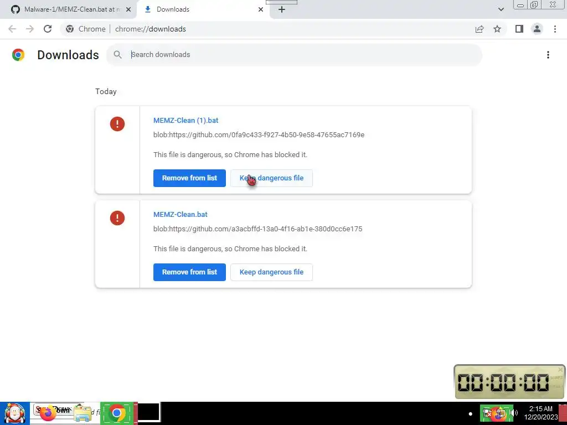
Task: Open a new tab with plus button
Action: (282, 9)
